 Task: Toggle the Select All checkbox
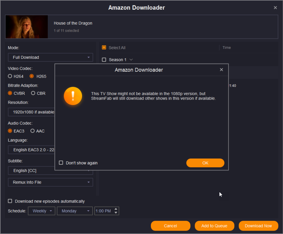point(104,48)
